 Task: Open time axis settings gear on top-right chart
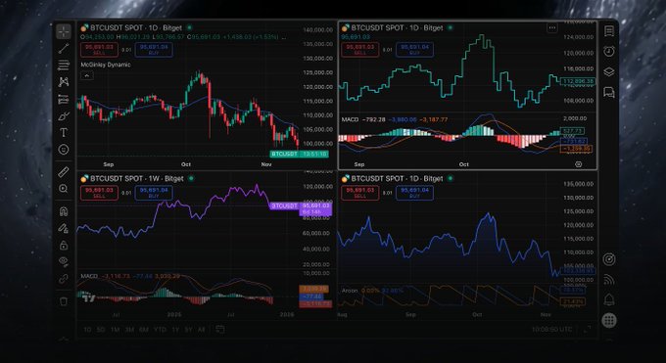(578, 164)
